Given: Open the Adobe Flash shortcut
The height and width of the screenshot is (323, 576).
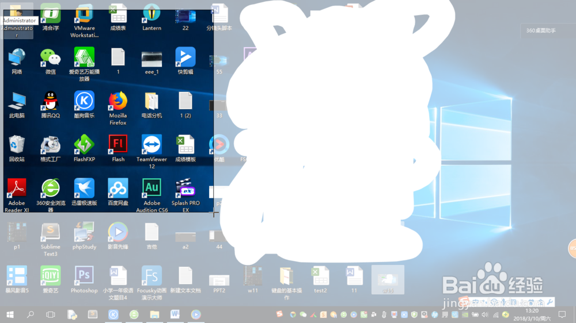Looking at the screenshot, I should [118, 148].
